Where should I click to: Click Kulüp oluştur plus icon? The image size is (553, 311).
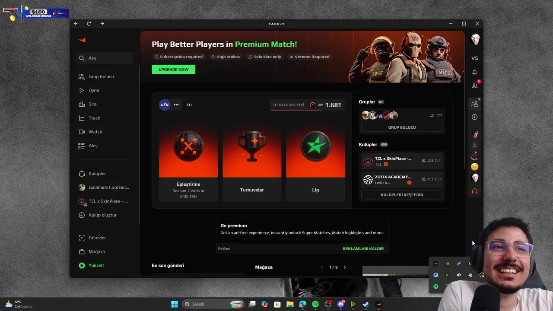pos(82,215)
